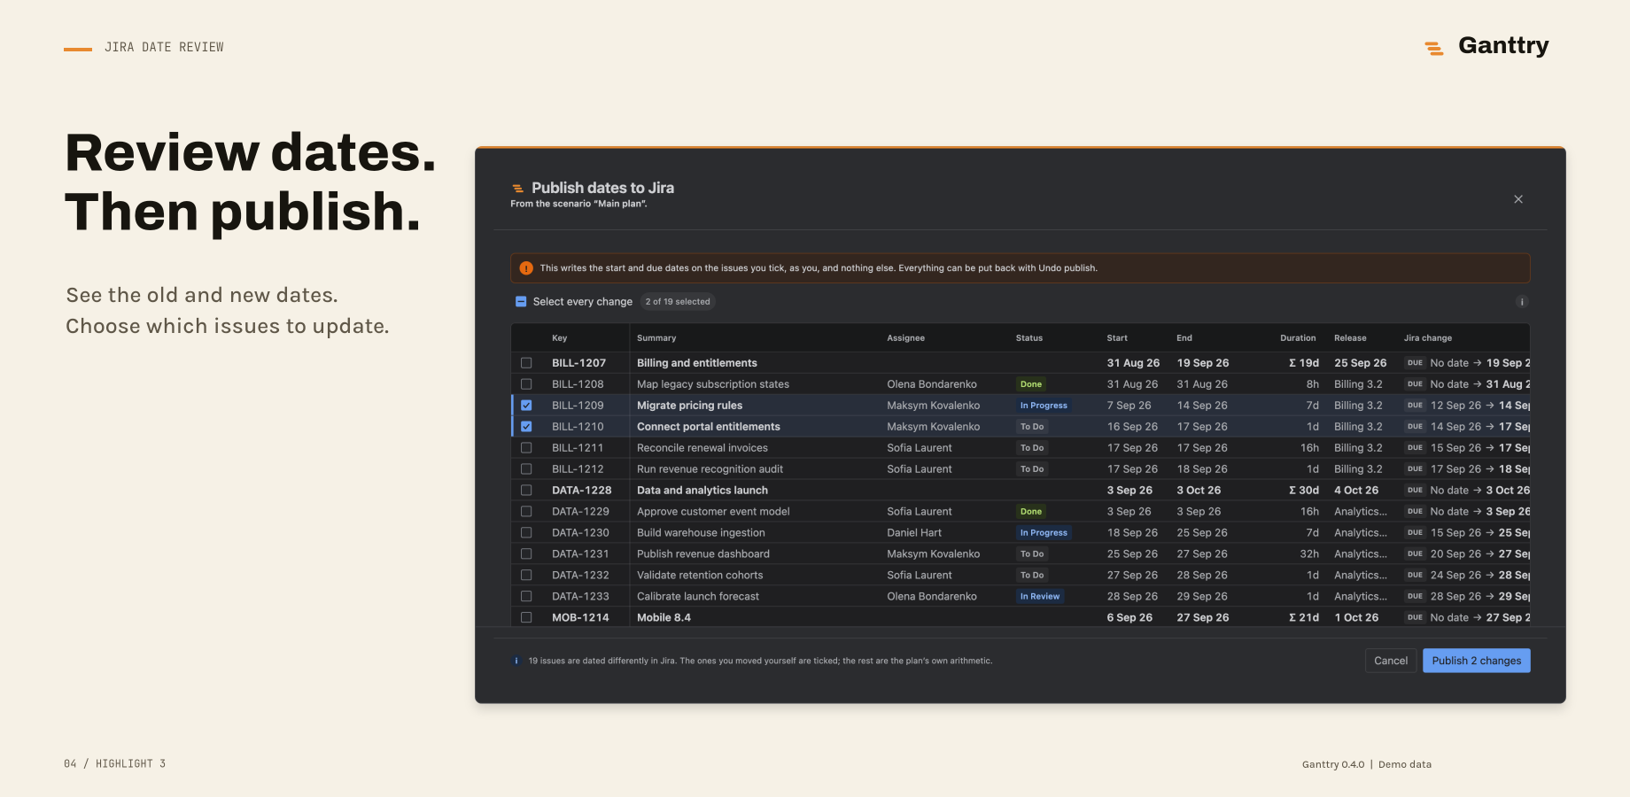
Task: Click the Cancel button
Action: coord(1391,661)
